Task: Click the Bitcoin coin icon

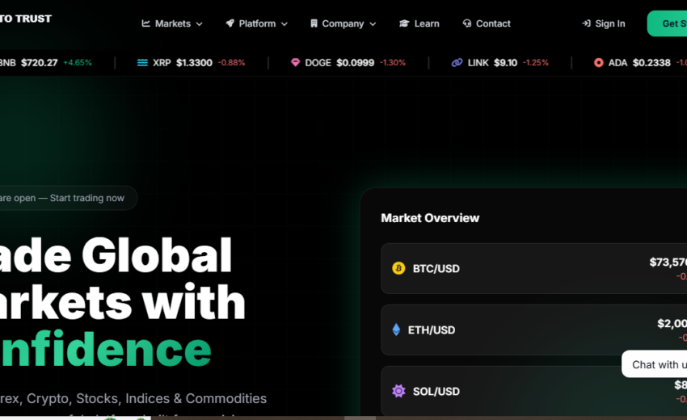Action: [x=398, y=268]
